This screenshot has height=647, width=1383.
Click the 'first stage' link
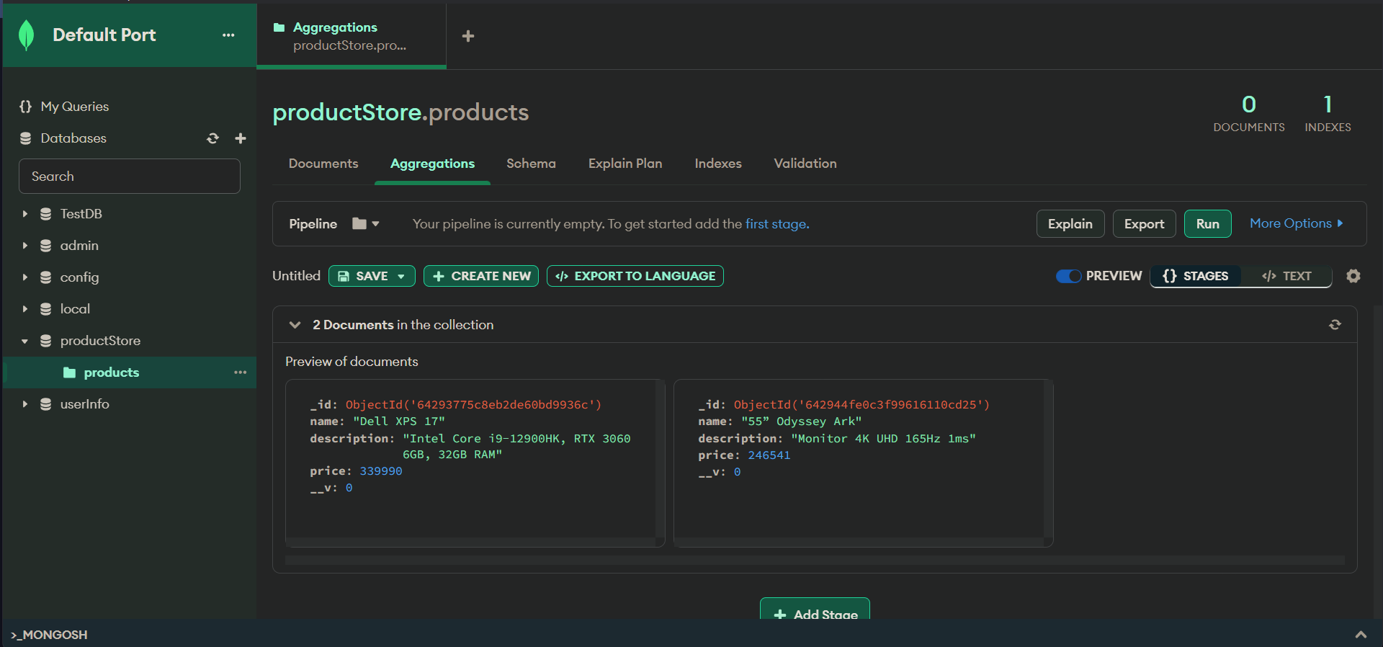[776, 224]
